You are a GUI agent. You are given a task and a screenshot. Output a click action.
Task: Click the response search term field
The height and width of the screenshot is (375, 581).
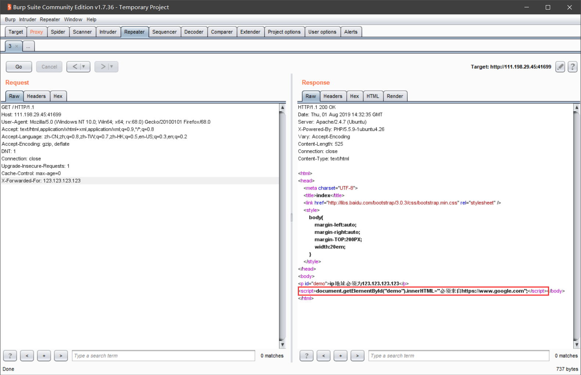coord(459,356)
